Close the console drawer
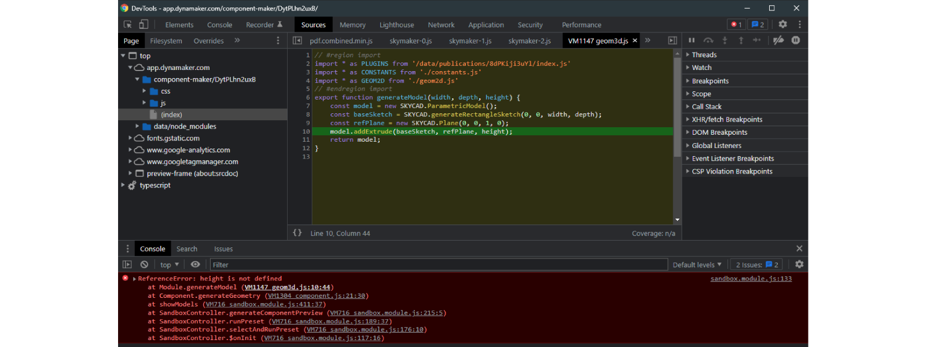926x347 pixels. pos(799,249)
